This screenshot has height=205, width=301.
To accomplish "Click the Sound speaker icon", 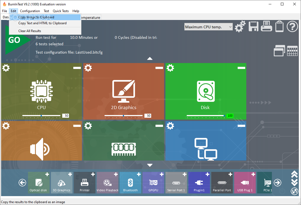I will (40, 149).
